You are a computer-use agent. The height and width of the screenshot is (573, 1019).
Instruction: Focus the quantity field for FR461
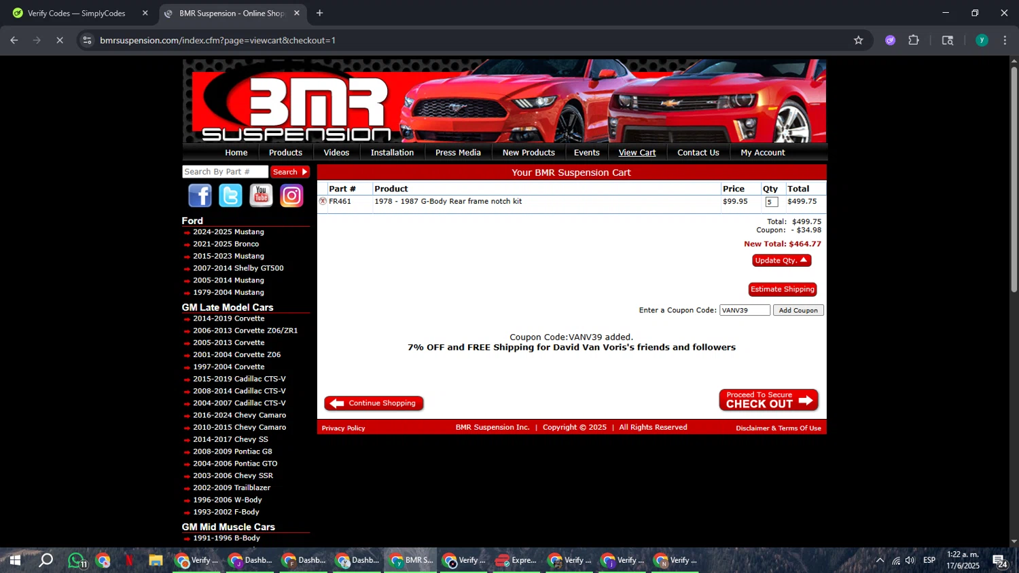771,202
